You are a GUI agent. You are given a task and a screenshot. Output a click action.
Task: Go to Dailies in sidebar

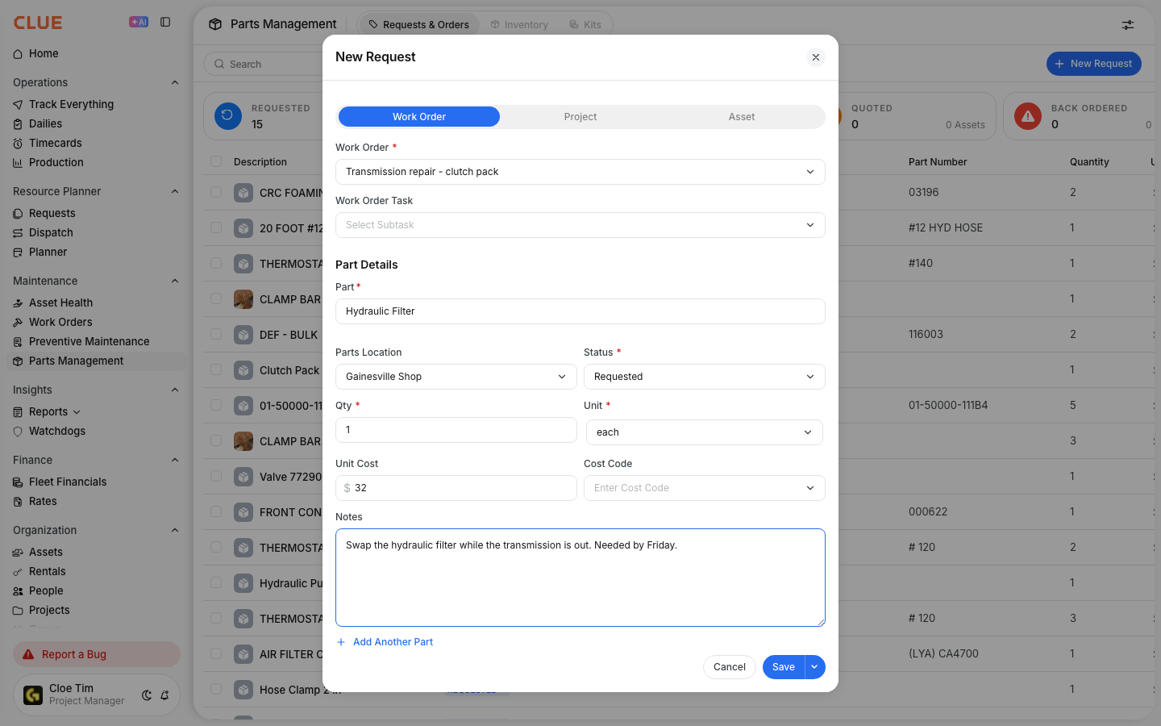(x=45, y=123)
